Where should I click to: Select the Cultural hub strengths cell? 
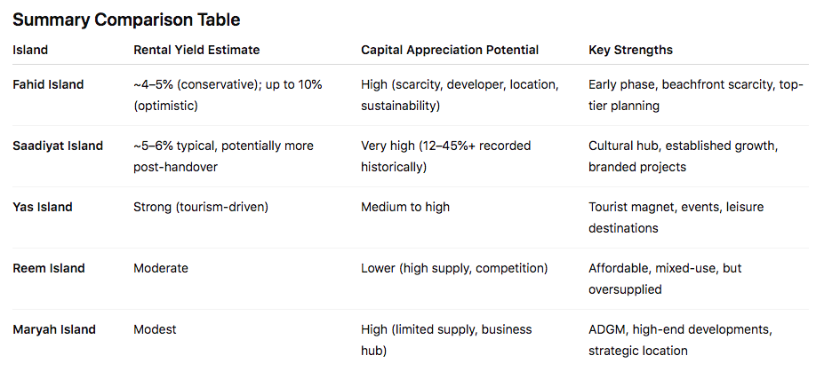pyautogui.click(x=683, y=156)
